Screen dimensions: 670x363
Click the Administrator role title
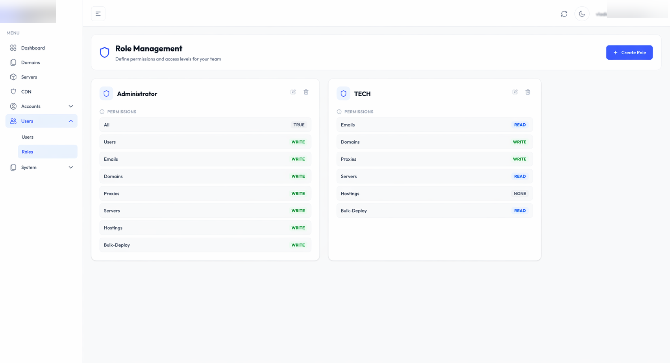click(x=137, y=94)
